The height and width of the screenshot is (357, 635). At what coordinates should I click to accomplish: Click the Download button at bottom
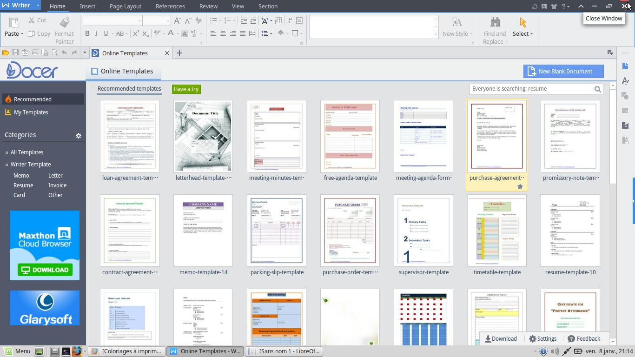click(x=501, y=339)
